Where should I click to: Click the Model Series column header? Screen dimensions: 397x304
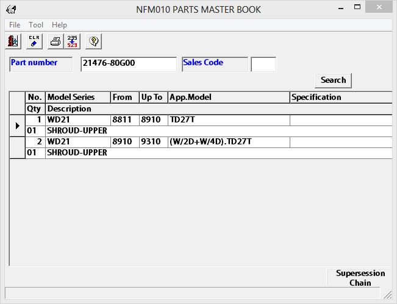[x=77, y=97]
